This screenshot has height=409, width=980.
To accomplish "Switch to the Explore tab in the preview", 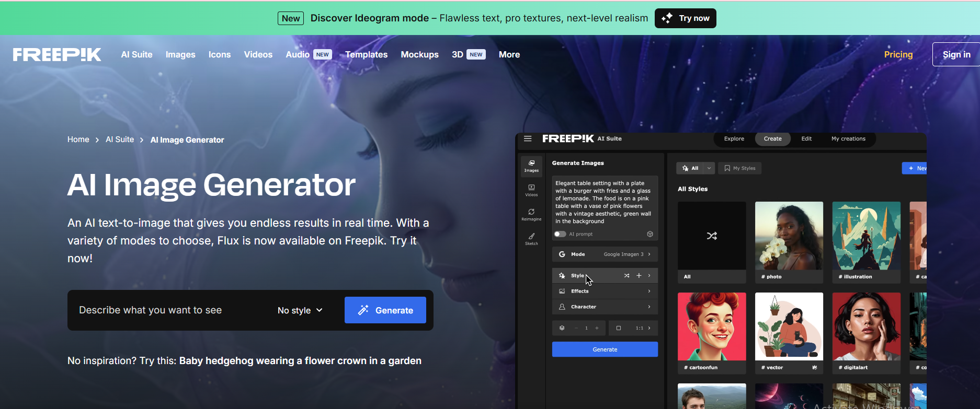I will tap(734, 139).
